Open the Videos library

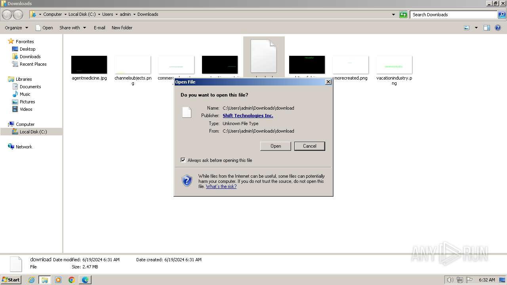tap(26, 109)
